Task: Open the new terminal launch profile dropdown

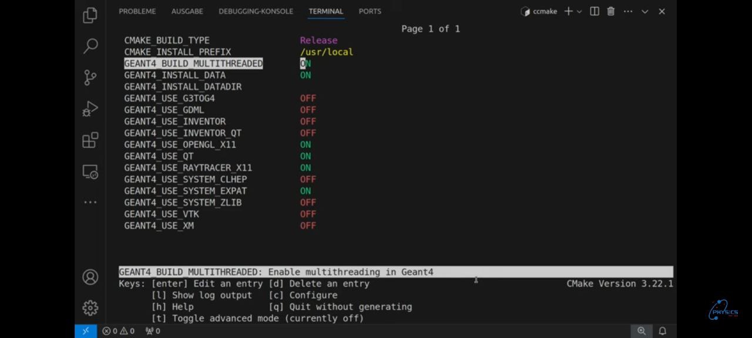Action: point(579,11)
